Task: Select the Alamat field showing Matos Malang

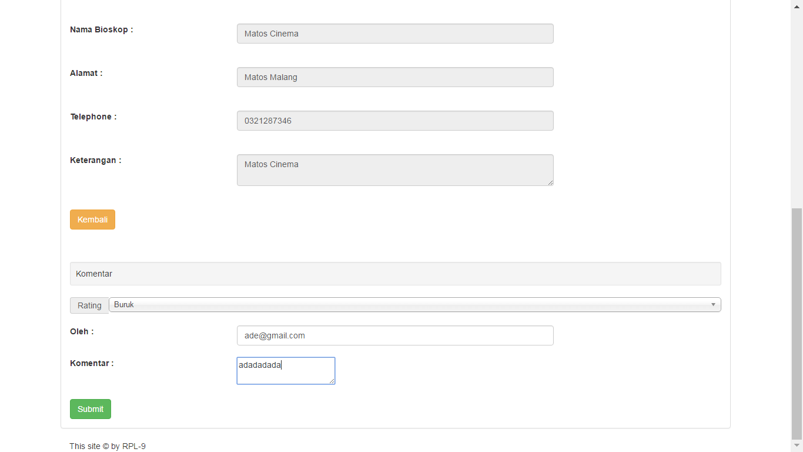Action: [x=395, y=77]
